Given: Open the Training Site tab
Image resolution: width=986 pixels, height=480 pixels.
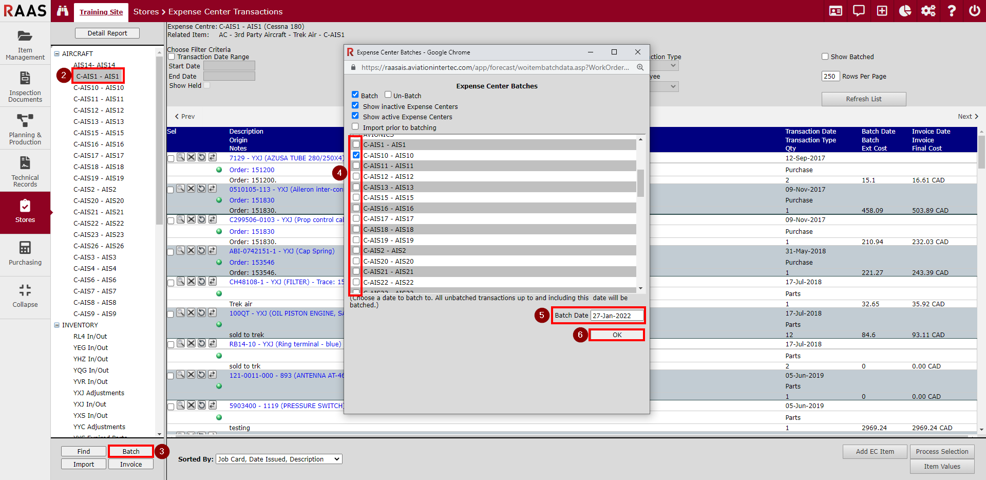Looking at the screenshot, I should [101, 12].
